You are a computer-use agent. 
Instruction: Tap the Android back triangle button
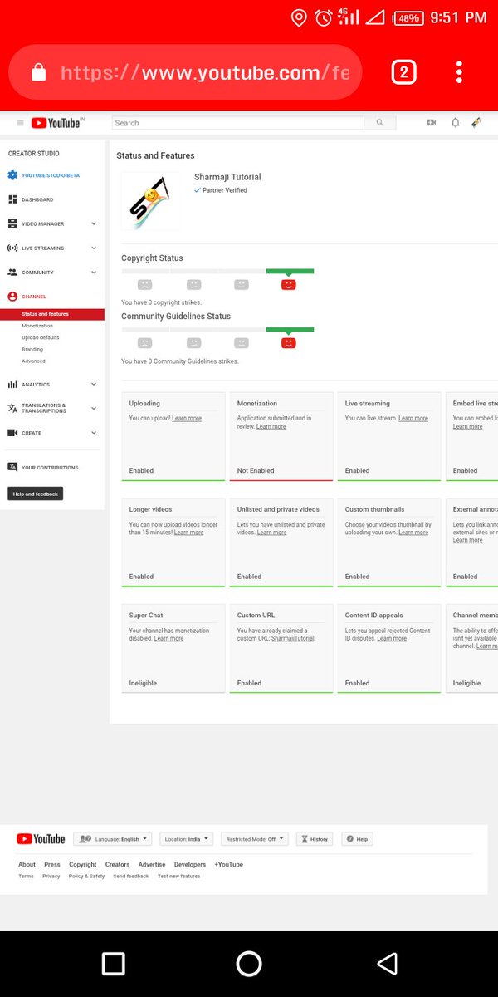pyautogui.click(x=386, y=964)
